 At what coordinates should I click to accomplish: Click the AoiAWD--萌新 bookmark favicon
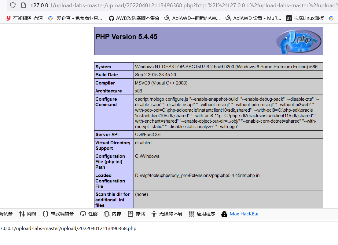pyautogui.click(x=167, y=18)
